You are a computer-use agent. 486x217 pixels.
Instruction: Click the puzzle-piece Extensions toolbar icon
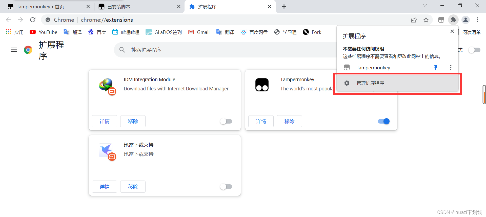click(453, 20)
